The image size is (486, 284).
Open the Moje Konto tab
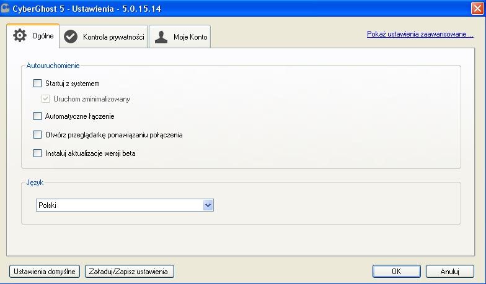click(x=180, y=37)
